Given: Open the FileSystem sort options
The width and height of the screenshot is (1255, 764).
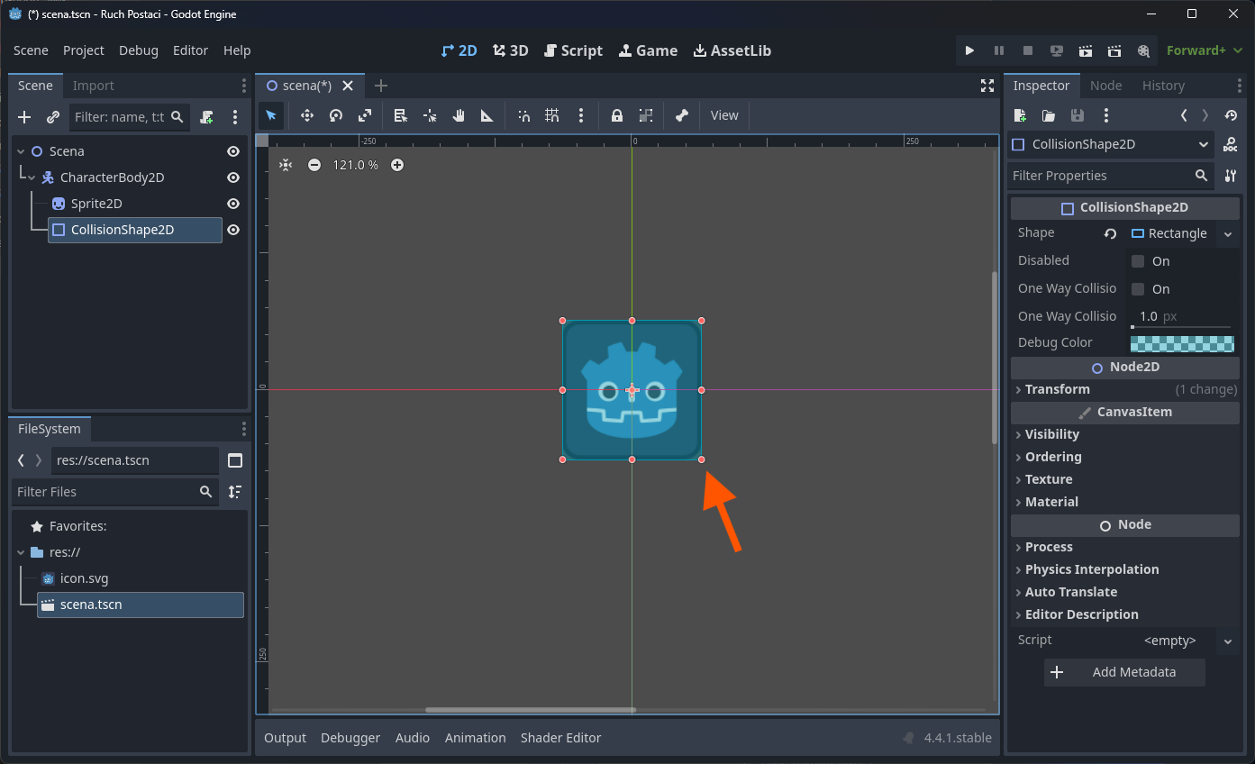Looking at the screenshot, I should click(x=235, y=492).
